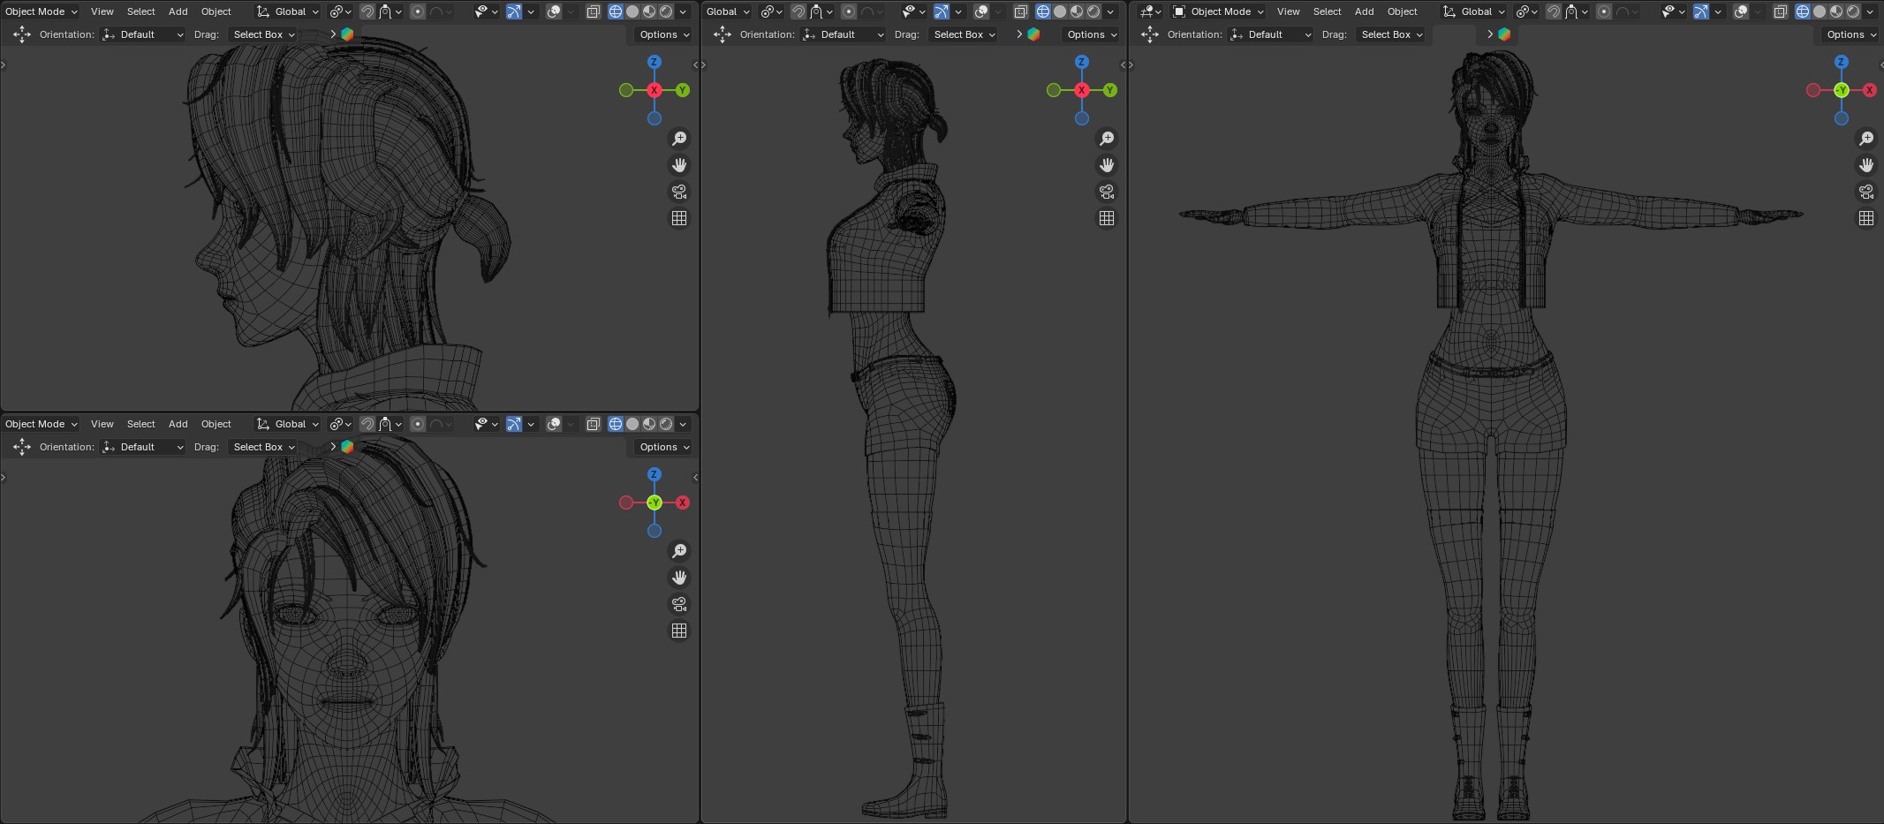Viewport: 1884px width, 824px height.
Task: Toggle X-ray in right viewport header
Action: pyautogui.click(x=1780, y=11)
